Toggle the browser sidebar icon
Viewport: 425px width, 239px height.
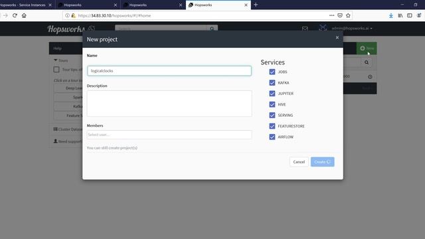point(410,15)
